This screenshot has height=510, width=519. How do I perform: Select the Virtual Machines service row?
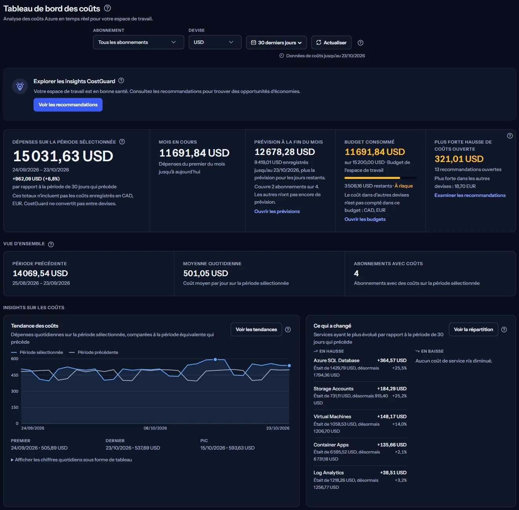360,424
